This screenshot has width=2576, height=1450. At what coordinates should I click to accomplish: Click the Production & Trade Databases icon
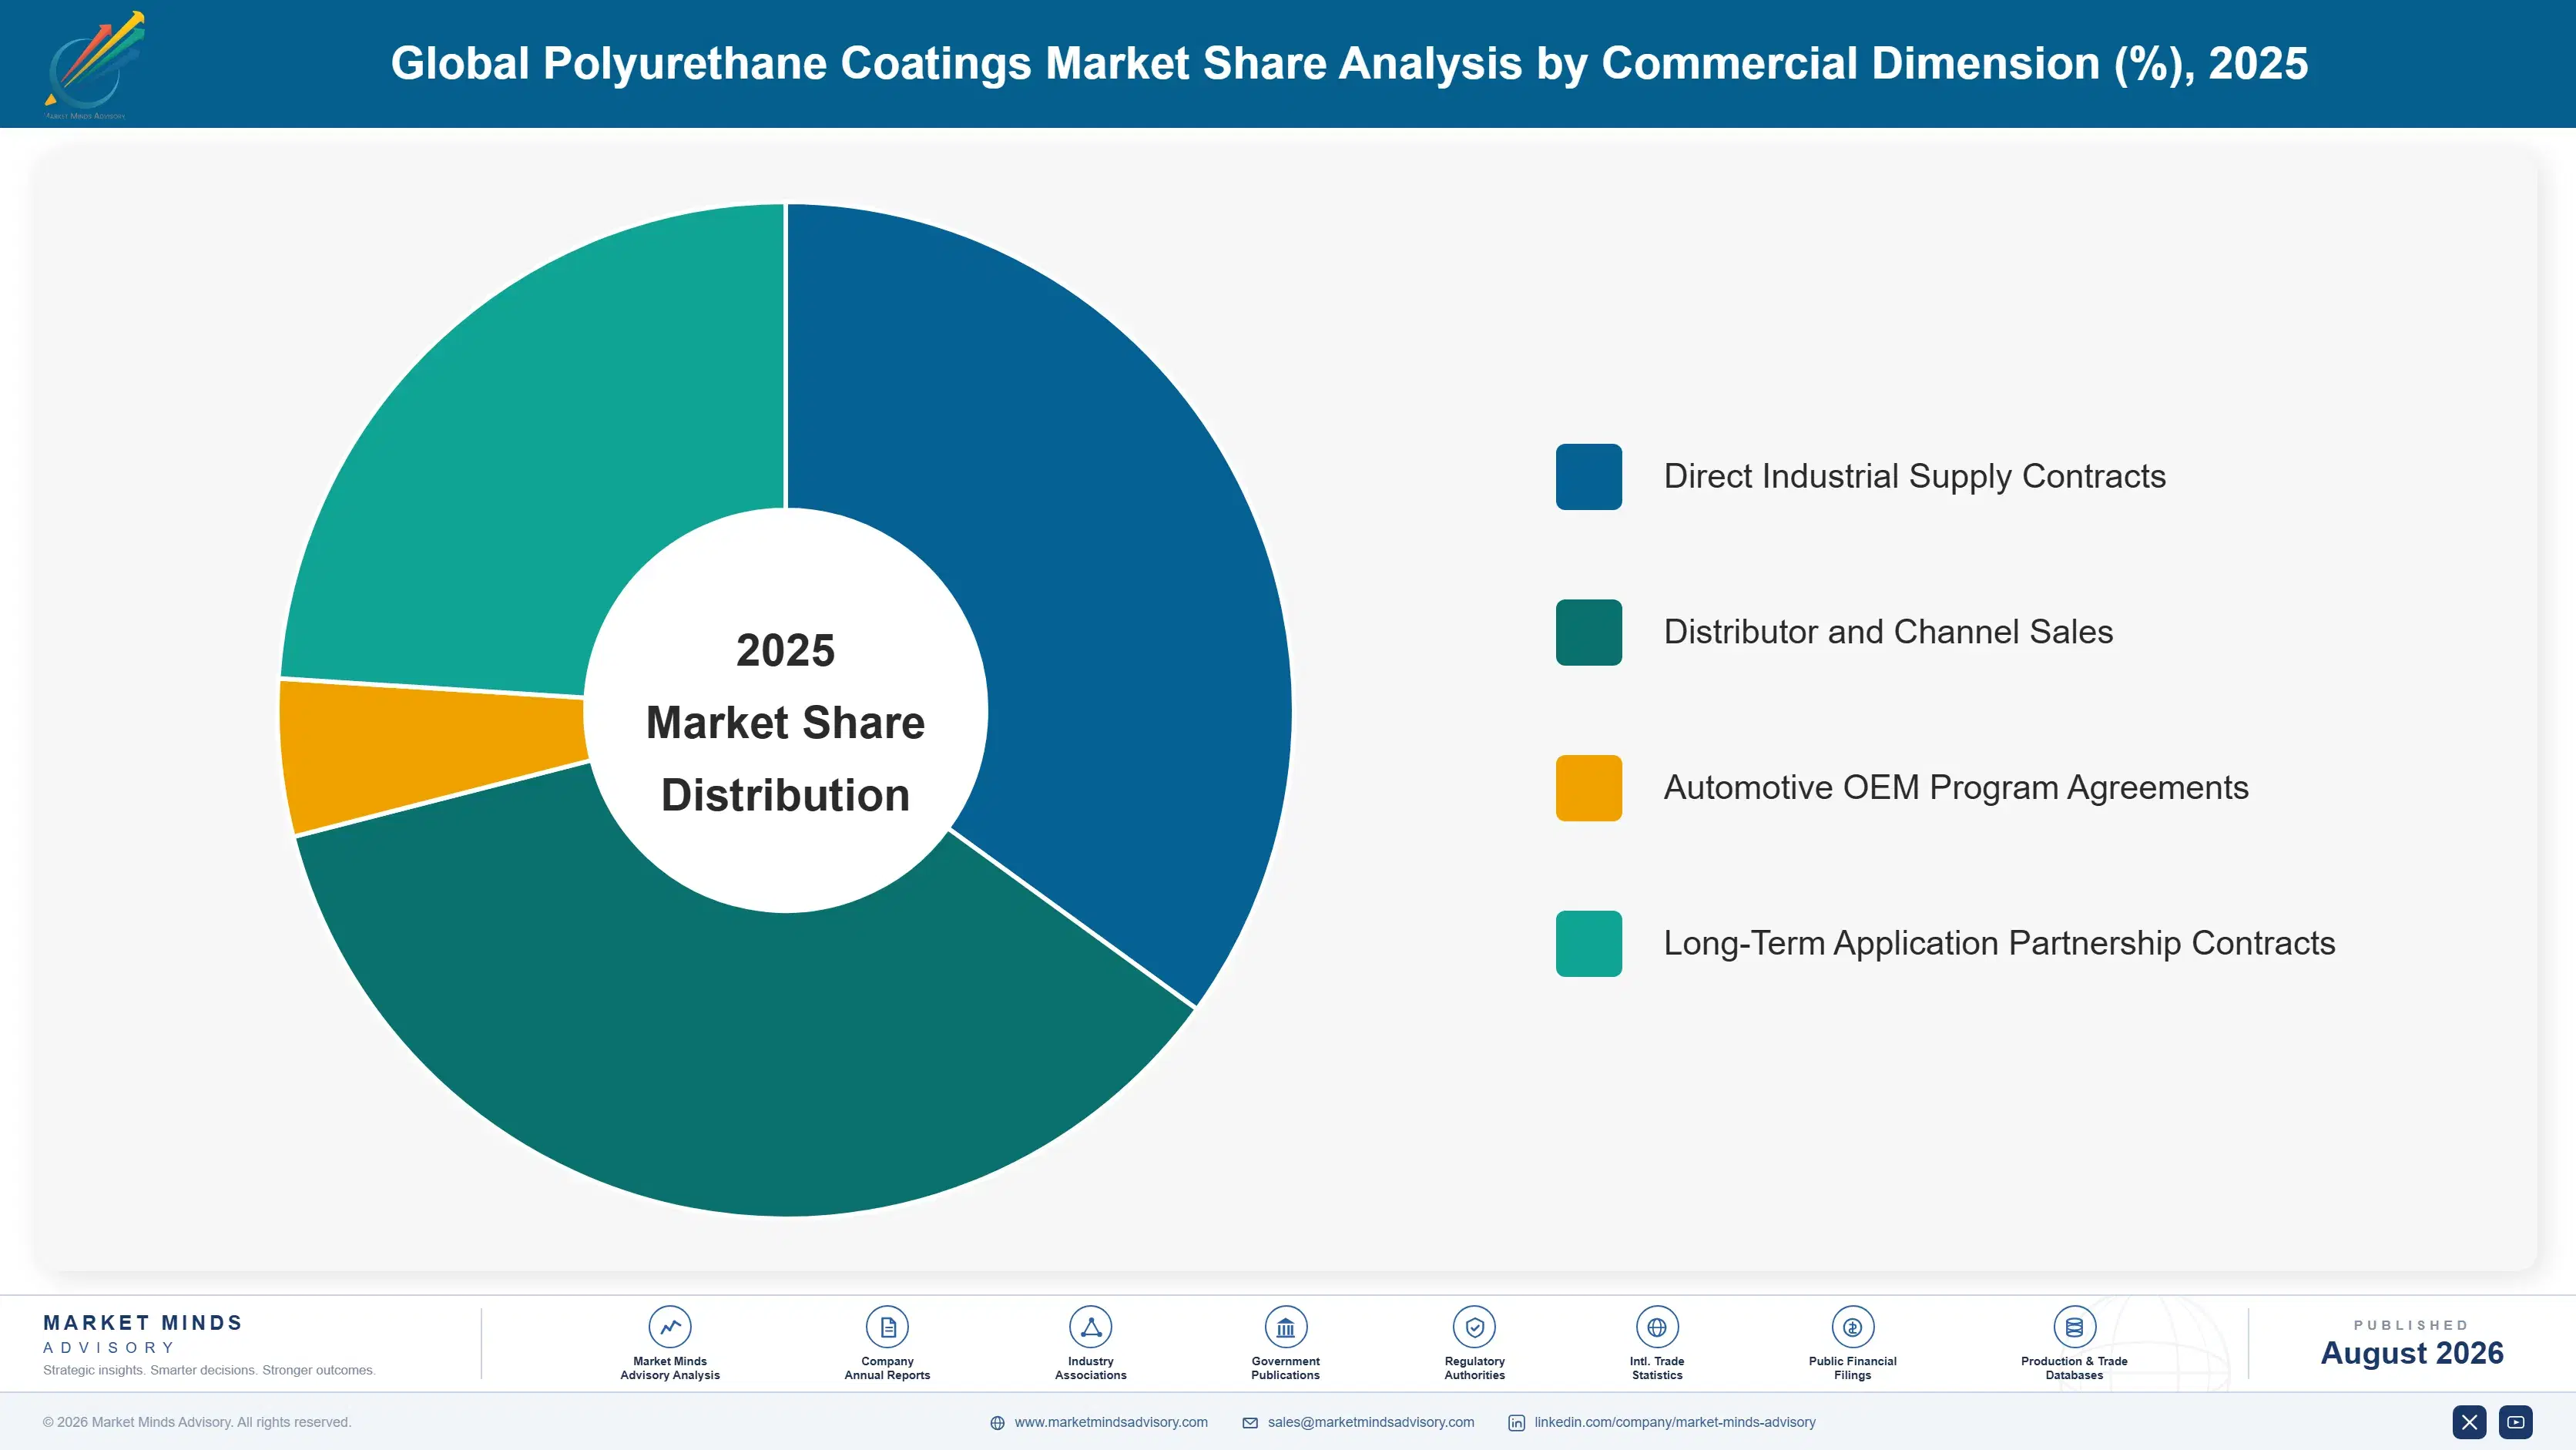(2074, 1327)
